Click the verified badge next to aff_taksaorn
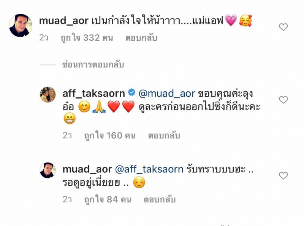304x226 pixels. click(x=131, y=92)
